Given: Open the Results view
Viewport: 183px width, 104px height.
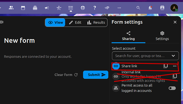Looking at the screenshot, I should tap(96, 22).
